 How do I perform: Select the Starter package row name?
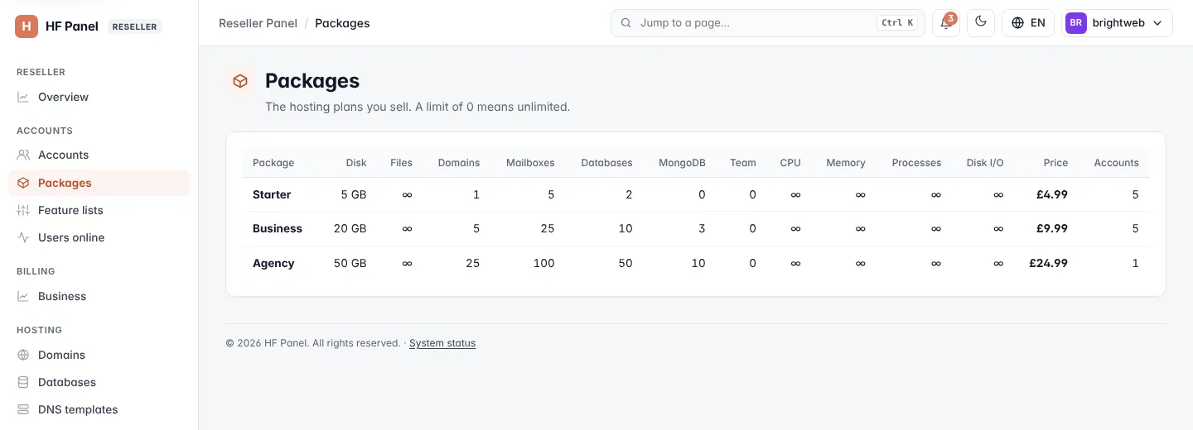point(272,194)
